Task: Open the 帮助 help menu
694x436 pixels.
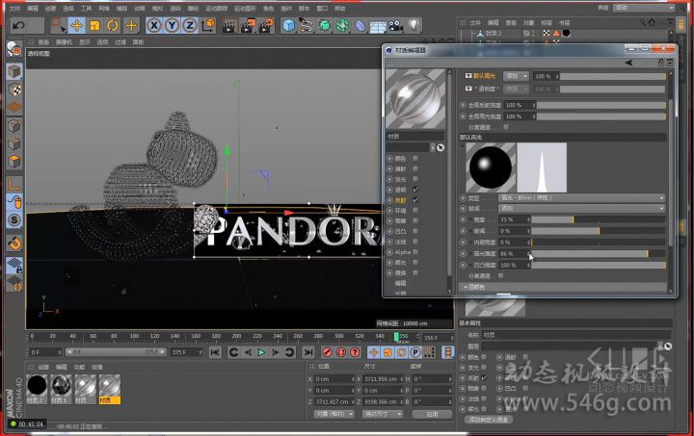Action: (340, 9)
